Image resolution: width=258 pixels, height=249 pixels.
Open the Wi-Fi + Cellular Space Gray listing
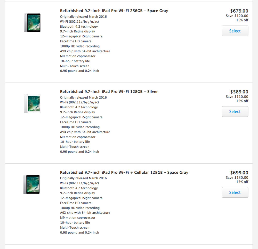(124, 172)
